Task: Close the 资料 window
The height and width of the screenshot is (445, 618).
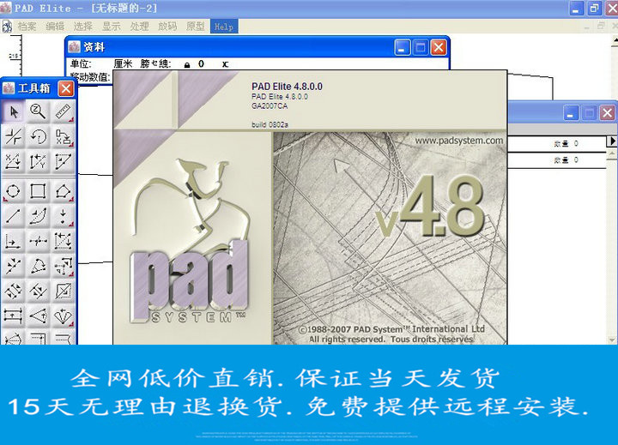Action: click(439, 48)
